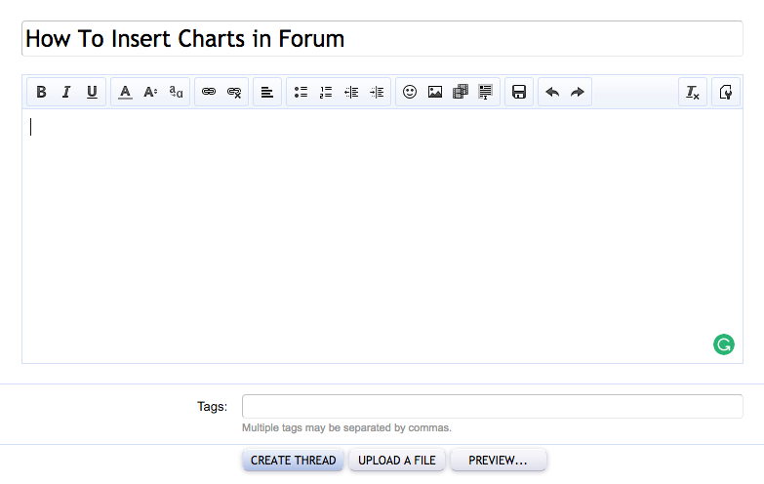Toggle bold formatting
Image resolution: width=764 pixels, height=484 pixels.
pos(41,93)
